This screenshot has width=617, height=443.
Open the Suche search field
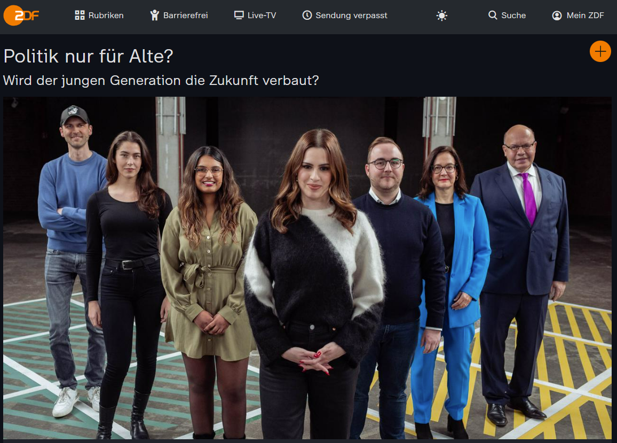(x=513, y=15)
